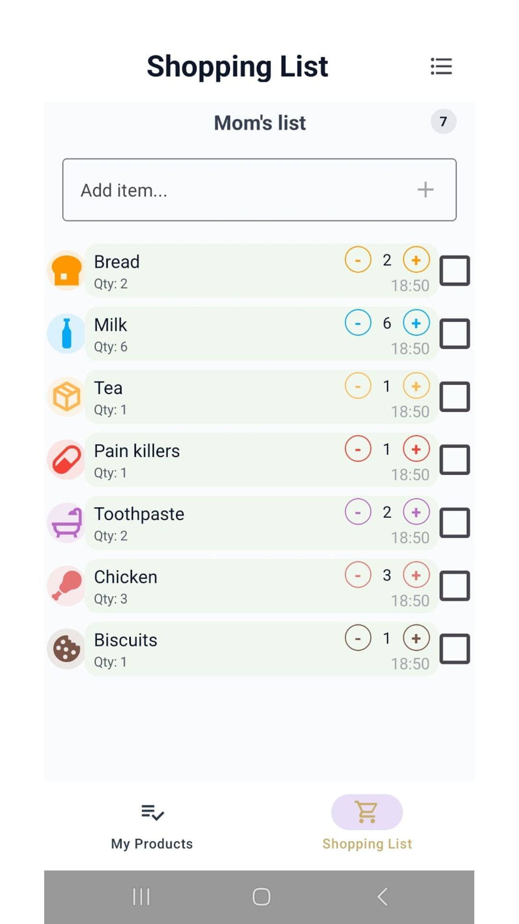Tap the Toothpaste bathtub icon

tap(66, 523)
